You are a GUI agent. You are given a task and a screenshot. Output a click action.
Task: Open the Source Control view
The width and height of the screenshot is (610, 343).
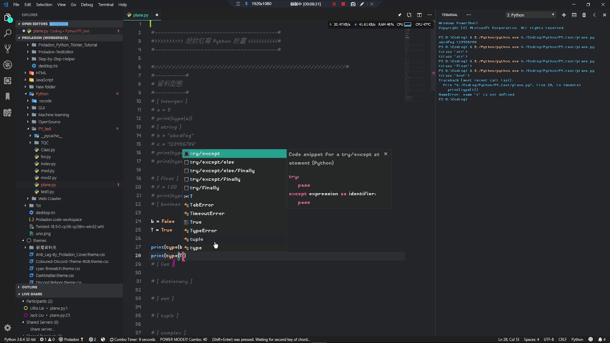click(8, 49)
